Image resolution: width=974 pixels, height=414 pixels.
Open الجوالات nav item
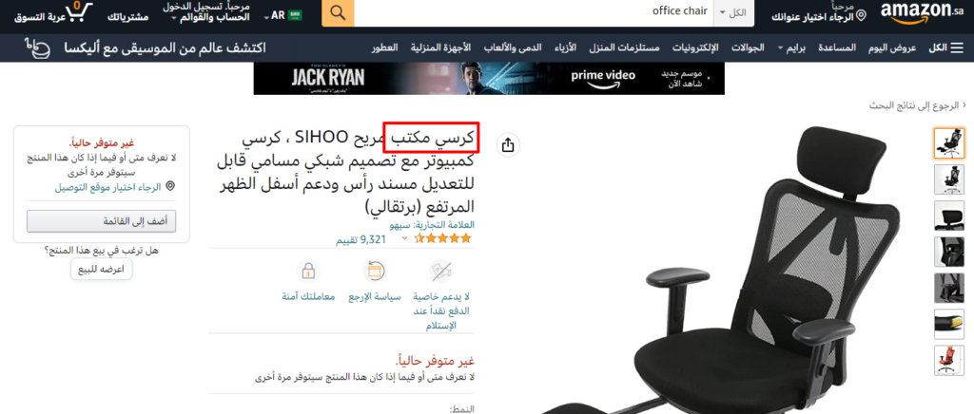(748, 47)
